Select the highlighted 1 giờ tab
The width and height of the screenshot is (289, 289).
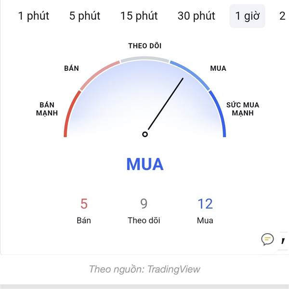(247, 16)
